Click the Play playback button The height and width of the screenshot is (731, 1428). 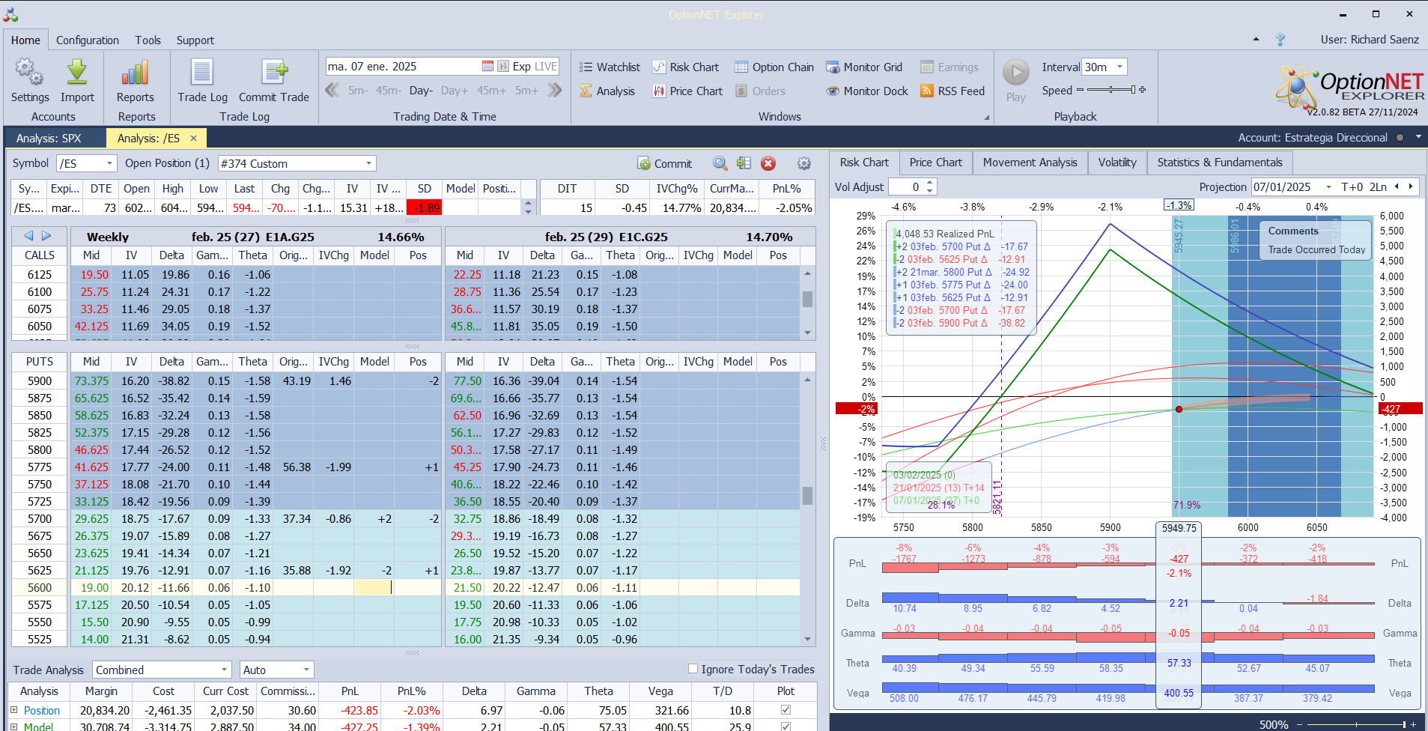(1016, 81)
